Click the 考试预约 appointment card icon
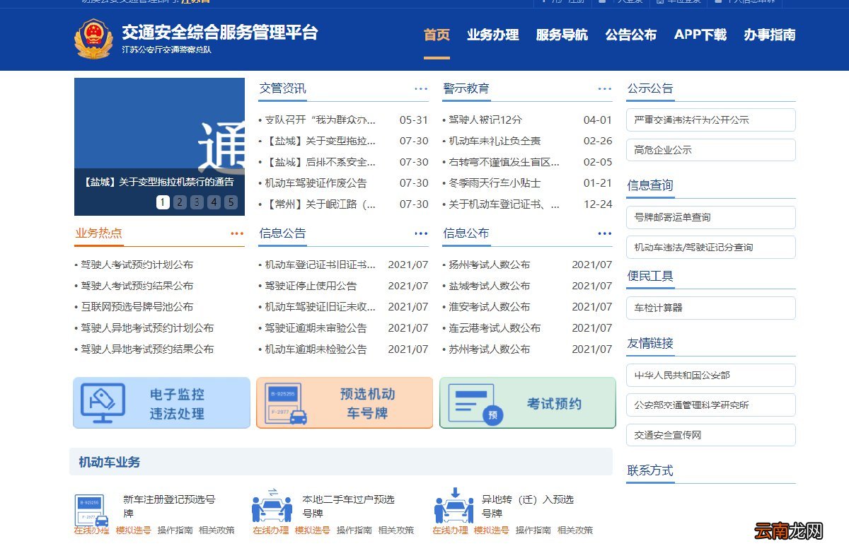Image resolution: width=849 pixels, height=551 pixels. click(476, 404)
